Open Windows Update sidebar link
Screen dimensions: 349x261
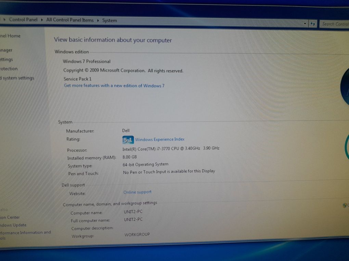tap(13, 225)
